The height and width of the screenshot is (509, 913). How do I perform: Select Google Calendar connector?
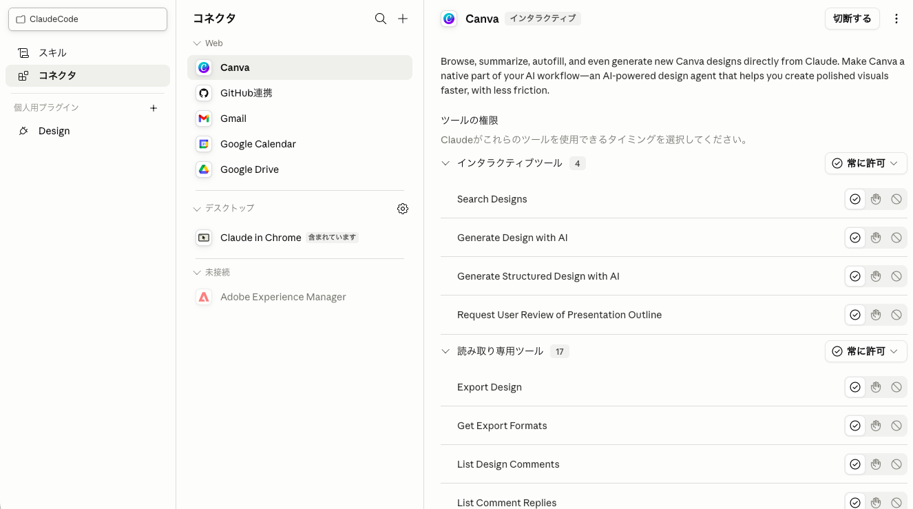point(300,144)
